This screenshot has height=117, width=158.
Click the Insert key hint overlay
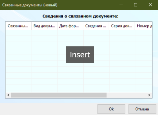tap(80, 54)
